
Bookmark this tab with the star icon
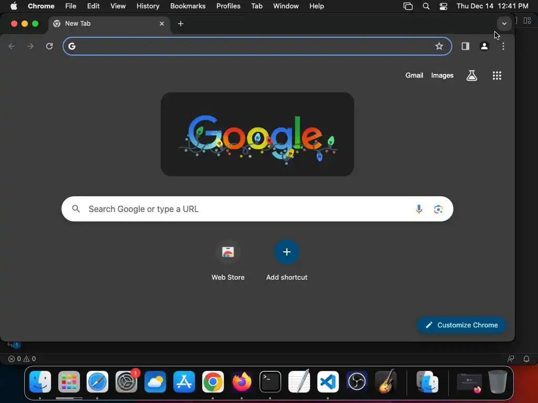439,46
